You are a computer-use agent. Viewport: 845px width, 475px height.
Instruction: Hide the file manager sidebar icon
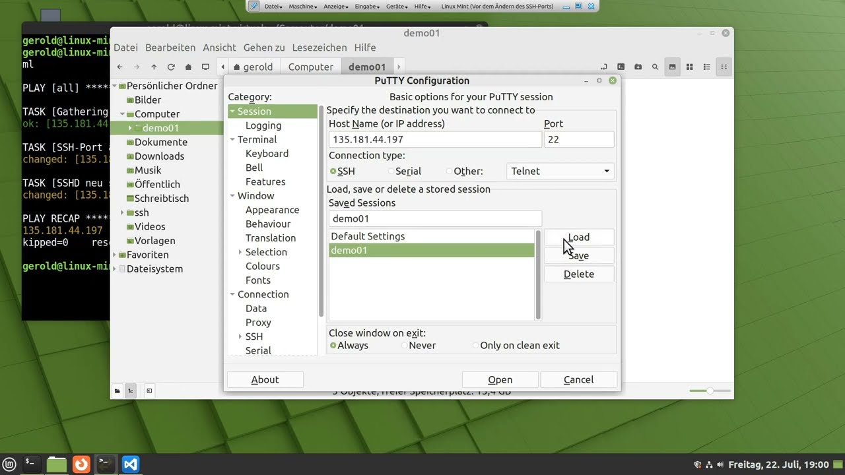pos(149,391)
